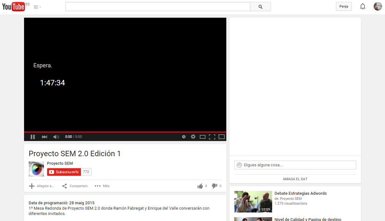Subscribe with the Subscriu-m'hi button

[x=64, y=172]
